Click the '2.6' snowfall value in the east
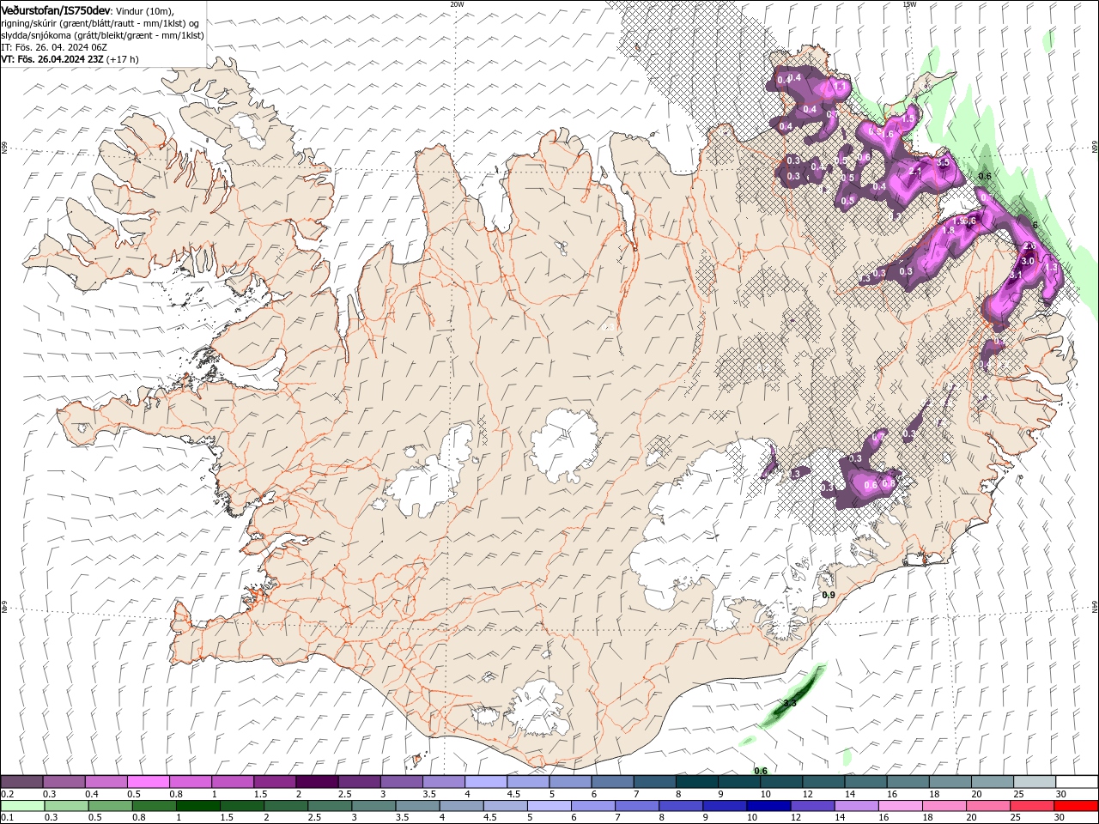This screenshot has width=1099, height=824. 1029,246
